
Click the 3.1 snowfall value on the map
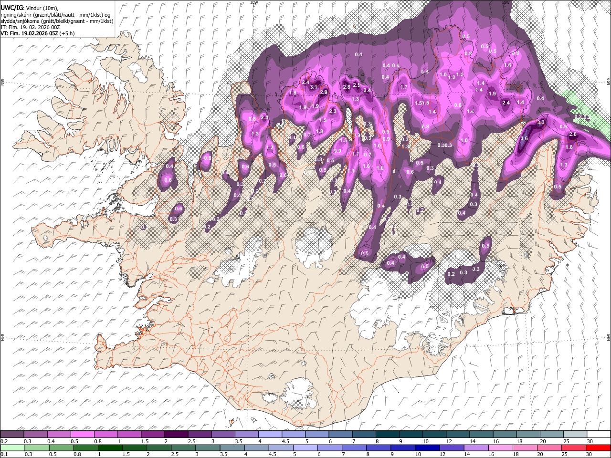coord(314,87)
